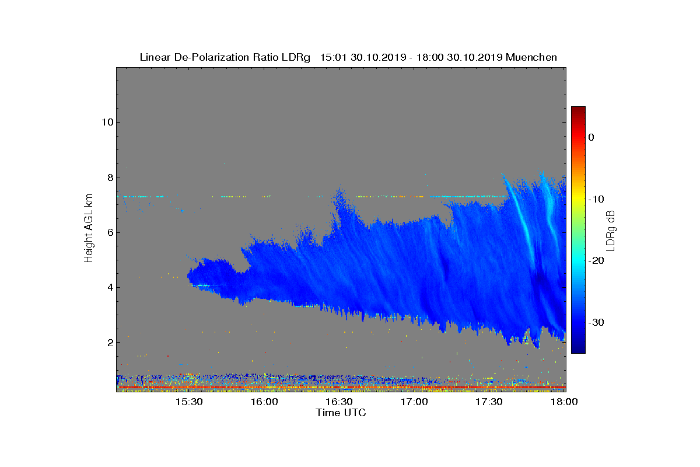This screenshot has width=700, height=467.
Task: Click the dark red top of the colorbar
Action: [578, 111]
